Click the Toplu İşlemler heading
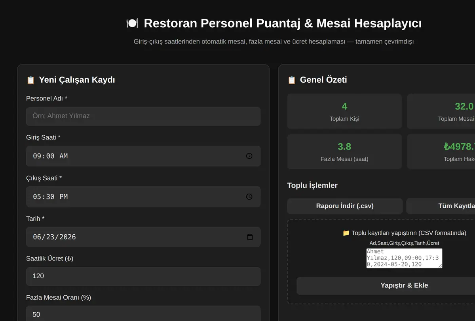Screen dimensions: 475x321 [312, 185]
